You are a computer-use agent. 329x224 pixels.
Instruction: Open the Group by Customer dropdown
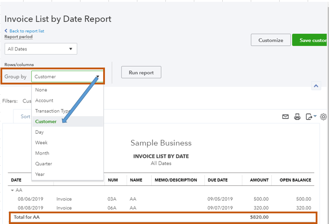click(67, 76)
